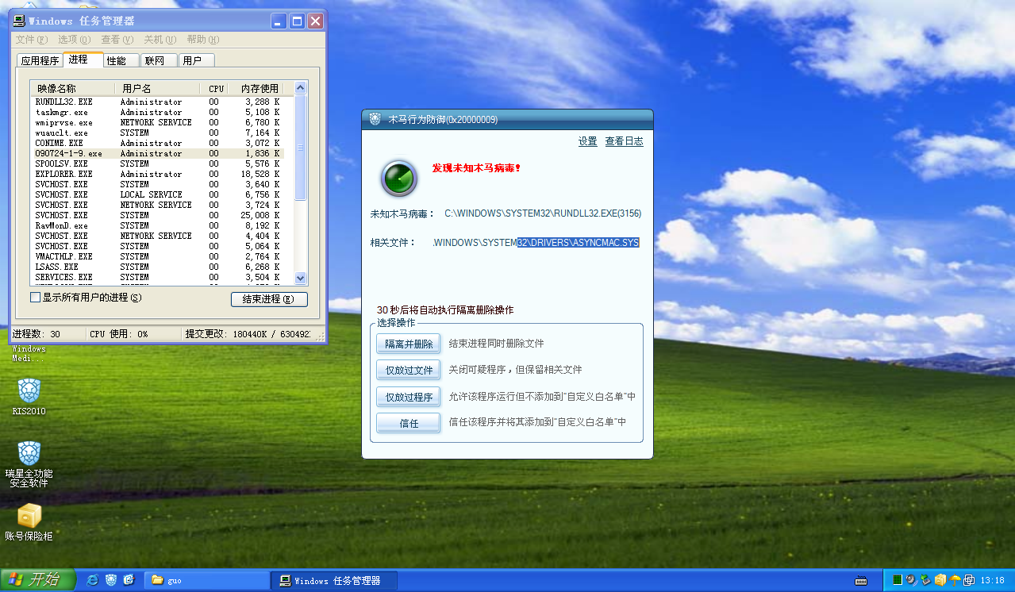Open the RIS2010 desktop shortcut
The width and height of the screenshot is (1015, 592).
[29, 397]
